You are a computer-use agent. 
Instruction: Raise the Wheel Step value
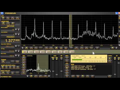point(18,55)
